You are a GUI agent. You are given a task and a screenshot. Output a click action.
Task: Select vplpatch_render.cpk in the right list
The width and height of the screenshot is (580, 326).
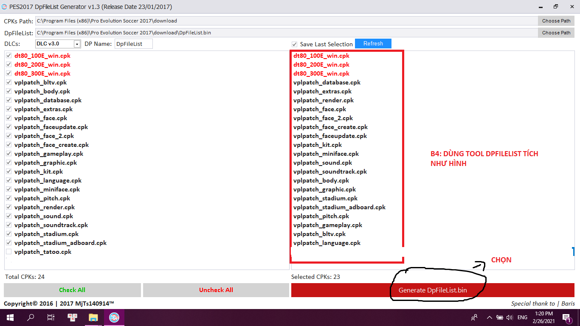tap(324, 100)
